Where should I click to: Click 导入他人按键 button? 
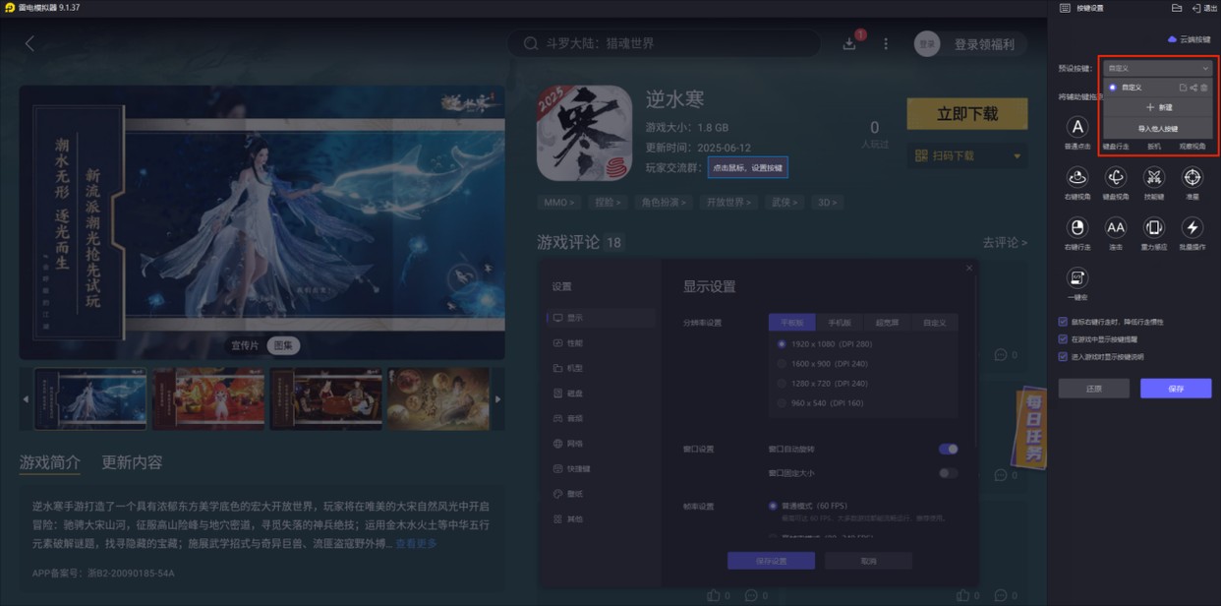[x=1158, y=129]
